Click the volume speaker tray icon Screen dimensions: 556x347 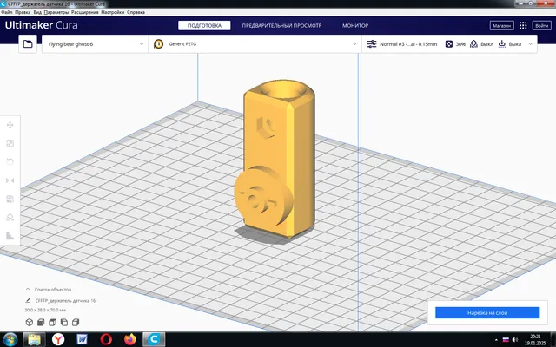coord(515,340)
